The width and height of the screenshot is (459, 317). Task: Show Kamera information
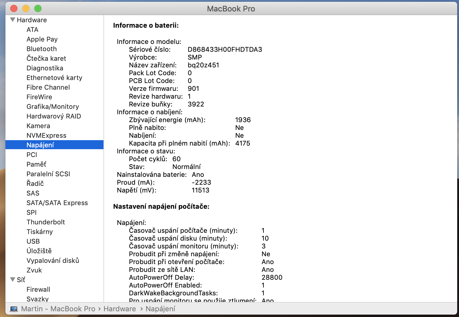point(38,126)
